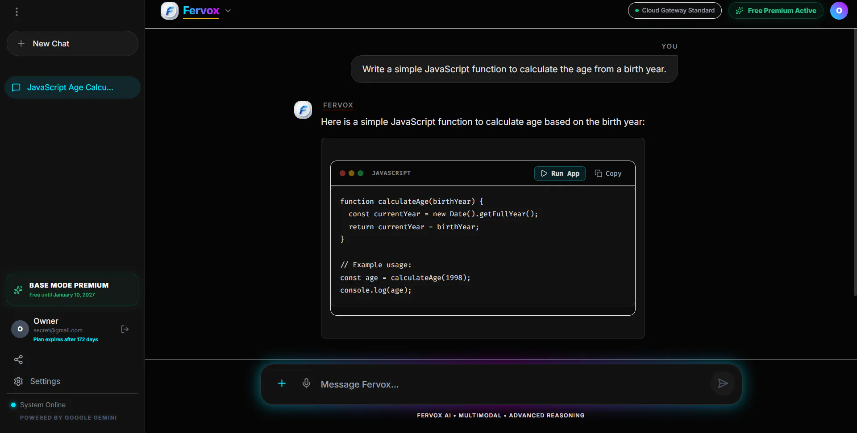Click the 'function calculateAge(birthYear) {' code line
This screenshot has width=857, height=433.
pyautogui.click(x=412, y=202)
